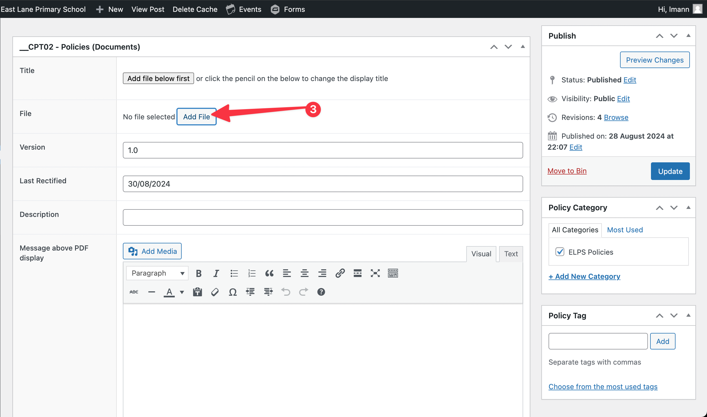Open the Paragraph format dropdown
This screenshot has width=707, height=417.
click(x=157, y=273)
